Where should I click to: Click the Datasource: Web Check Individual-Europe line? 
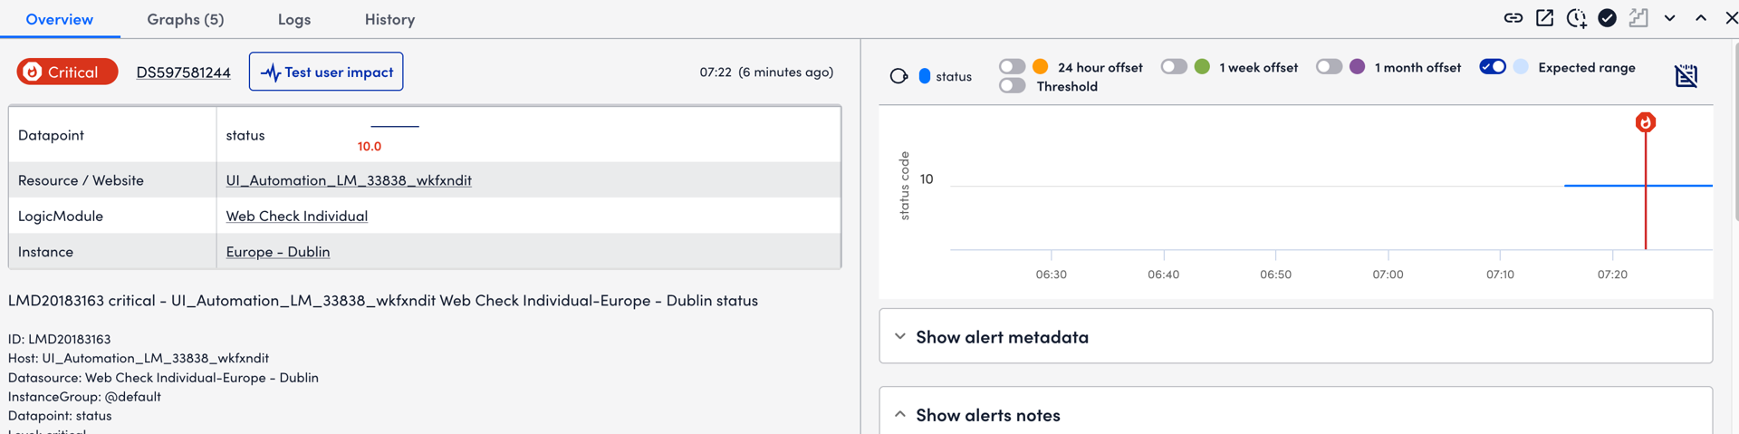pyautogui.click(x=163, y=377)
